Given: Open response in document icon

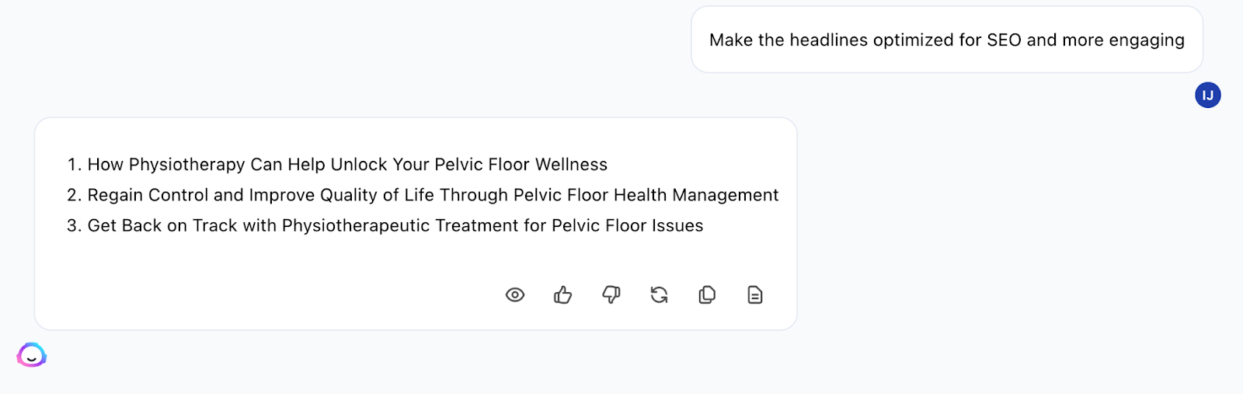Looking at the screenshot, I should pos(755,295).
